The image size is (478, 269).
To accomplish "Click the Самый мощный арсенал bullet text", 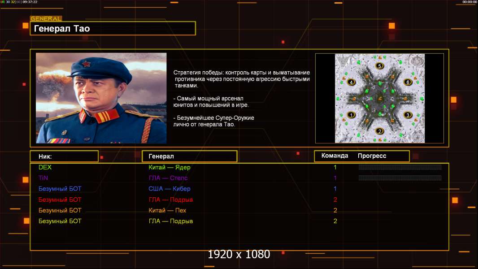I will [x=211, y=102].
